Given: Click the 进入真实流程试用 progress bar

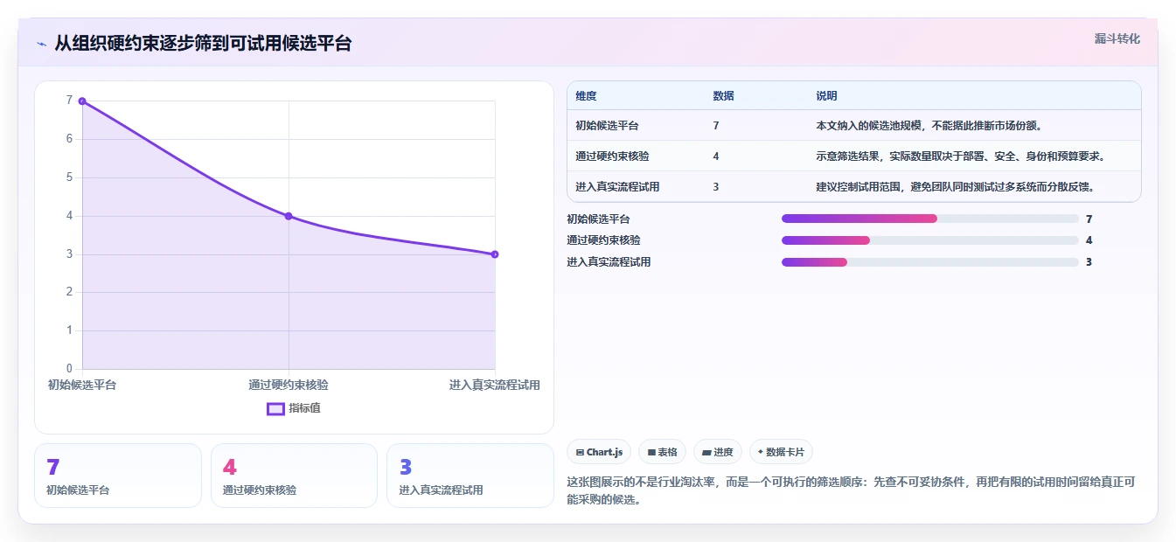Looking at the screenshot, I should 929,262.
